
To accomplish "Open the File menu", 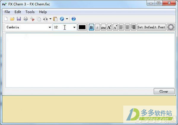I will [7, 12].
